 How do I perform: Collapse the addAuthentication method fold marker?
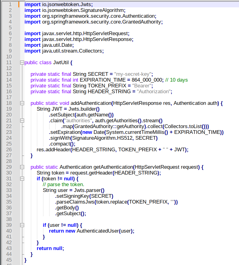(22, 103)
